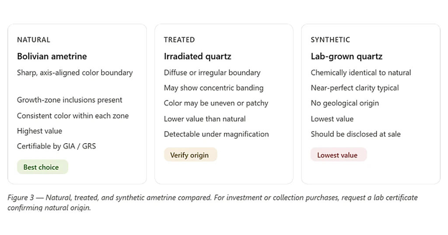Viewport: 448px width, 235px height.
Task: Select the Lab-grown quartz heading
Action: click(x=346, y=56)
